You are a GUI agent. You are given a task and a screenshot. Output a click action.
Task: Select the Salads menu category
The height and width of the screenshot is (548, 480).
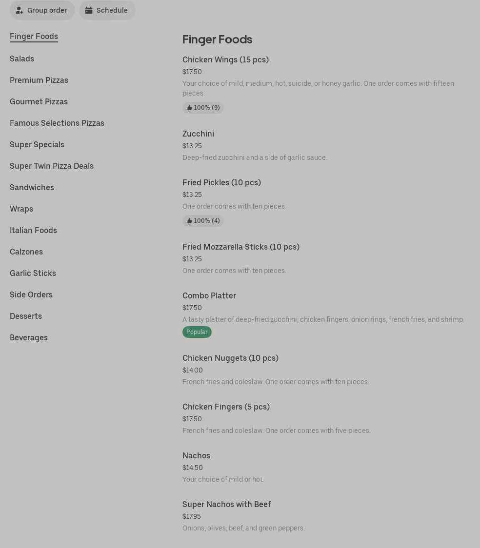[22, 59]
